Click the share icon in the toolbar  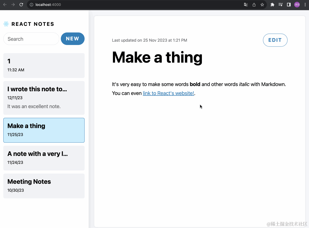click(x=254, y=4)
